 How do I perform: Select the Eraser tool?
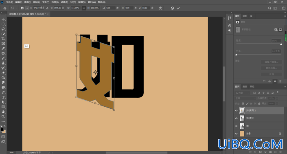[x=3, y=73]
